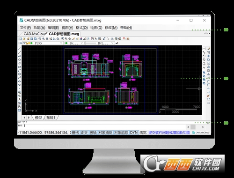This screenshot has width=234, height=178.
Task: Open the linetype ByLayer dropdown
Action: [x=100, y=43]
